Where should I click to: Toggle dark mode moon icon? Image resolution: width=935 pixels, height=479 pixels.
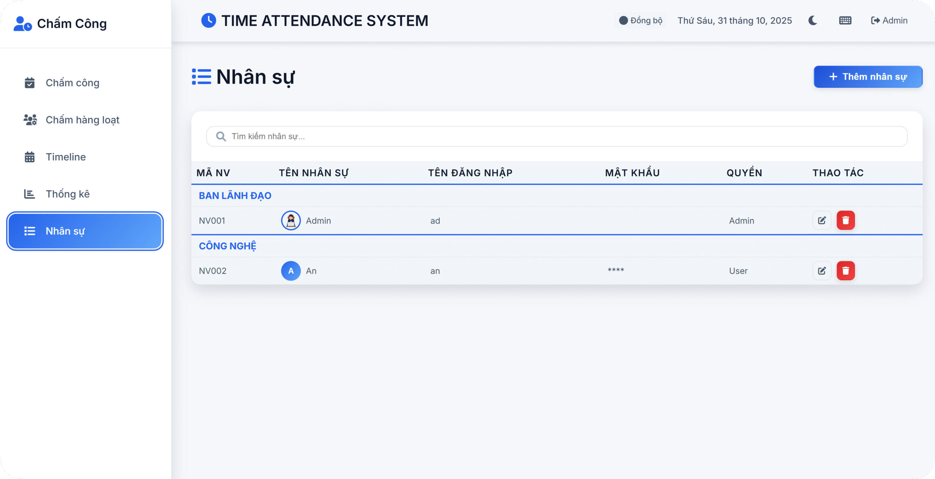[x=813, y=20]
